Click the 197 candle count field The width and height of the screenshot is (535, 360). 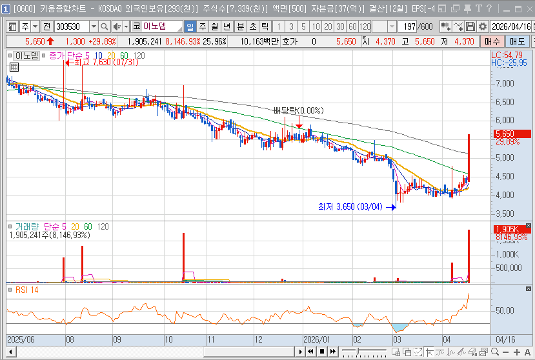coord(408,26)
